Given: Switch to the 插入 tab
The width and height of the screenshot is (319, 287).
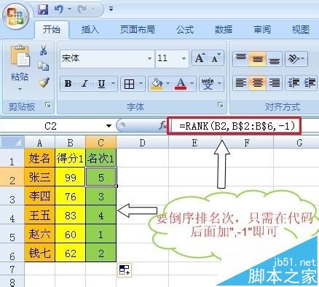Looking at the screenshot, I should pyautogui.click(x=90, y=30).
